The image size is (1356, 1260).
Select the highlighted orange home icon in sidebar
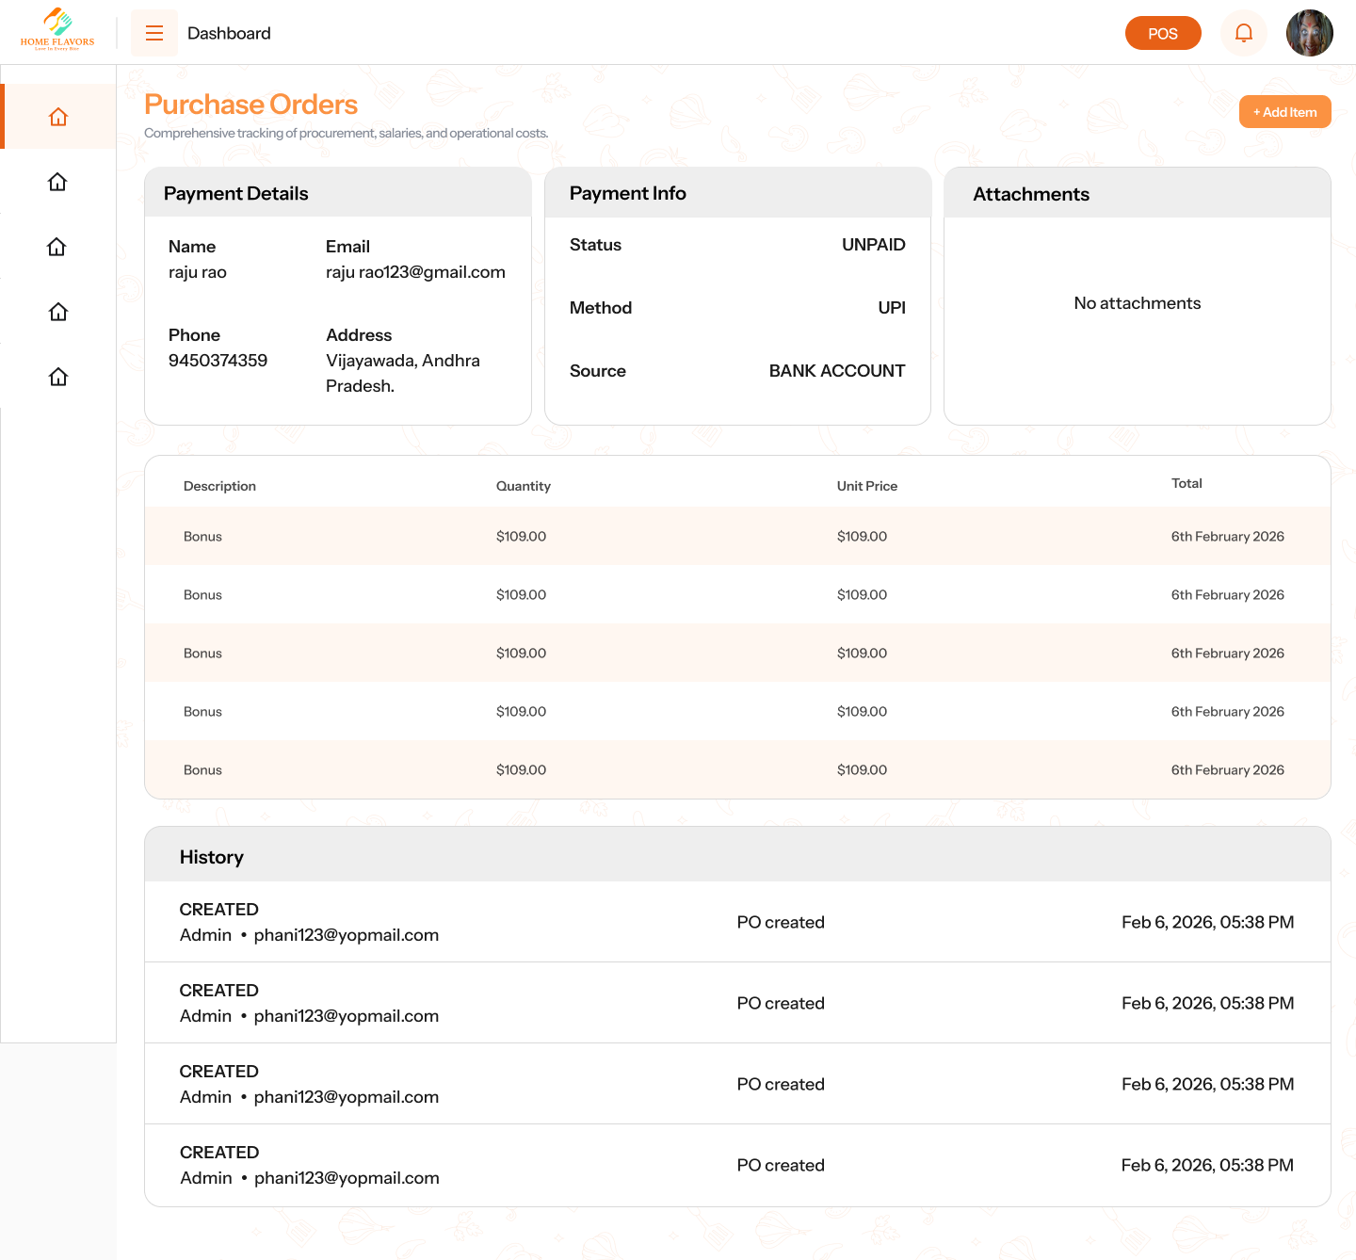click(x=58, y=117)
